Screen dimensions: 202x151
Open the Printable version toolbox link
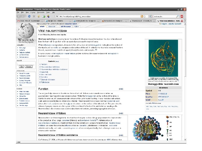tap(24, 101)
